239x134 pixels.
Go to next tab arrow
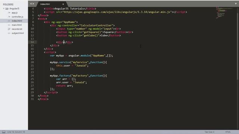click(x=33, y=4)
